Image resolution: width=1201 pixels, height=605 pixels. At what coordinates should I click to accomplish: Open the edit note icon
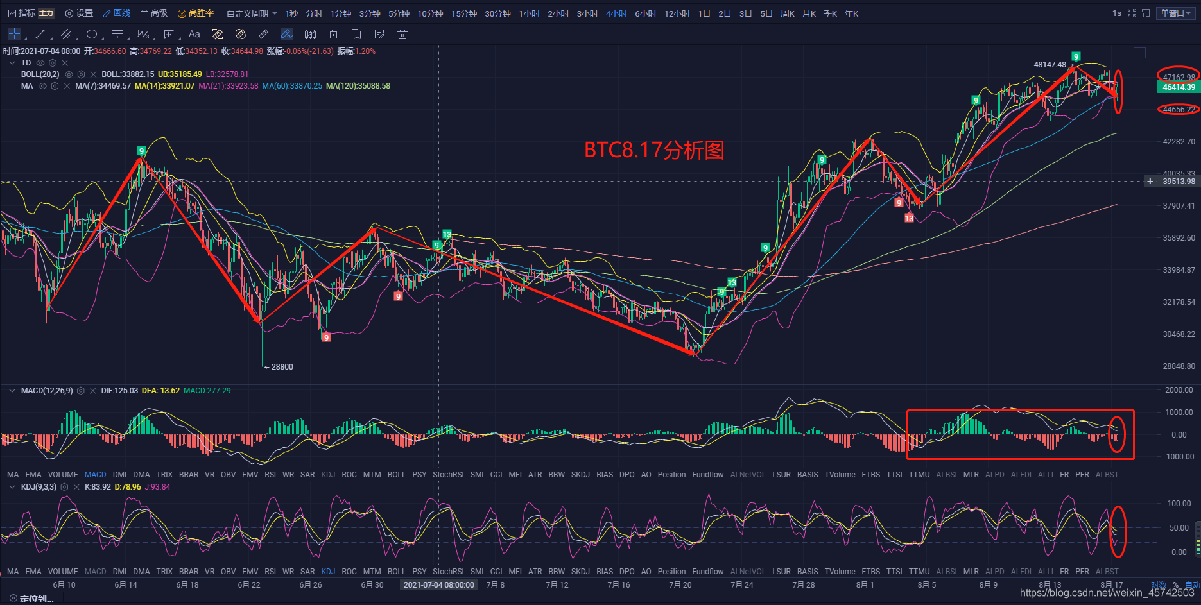point(379,34)
